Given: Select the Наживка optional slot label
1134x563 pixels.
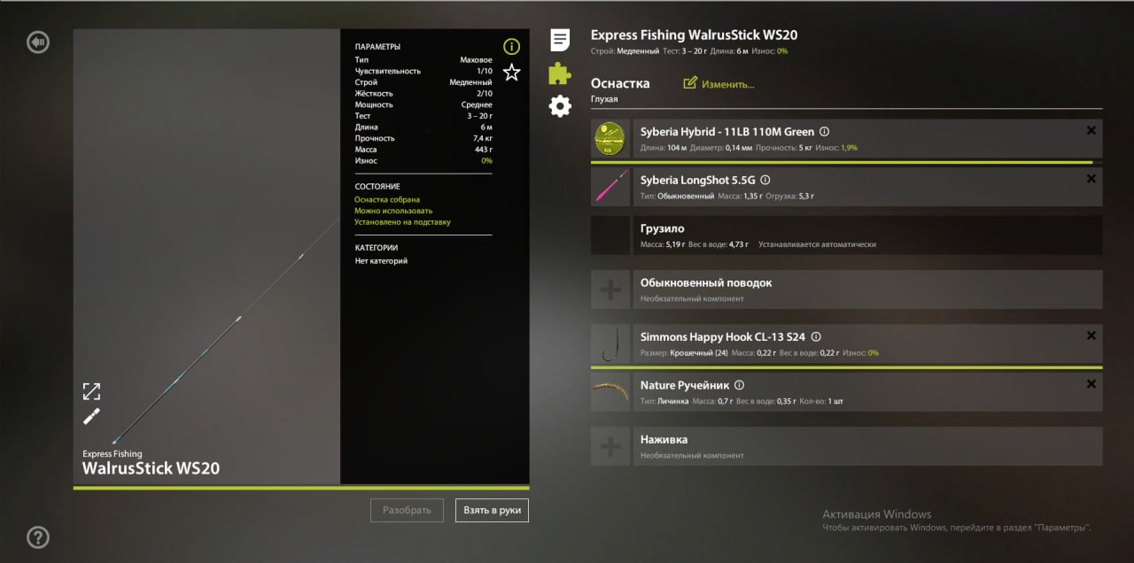Looking at the screenshot, I should pos(664,439).
